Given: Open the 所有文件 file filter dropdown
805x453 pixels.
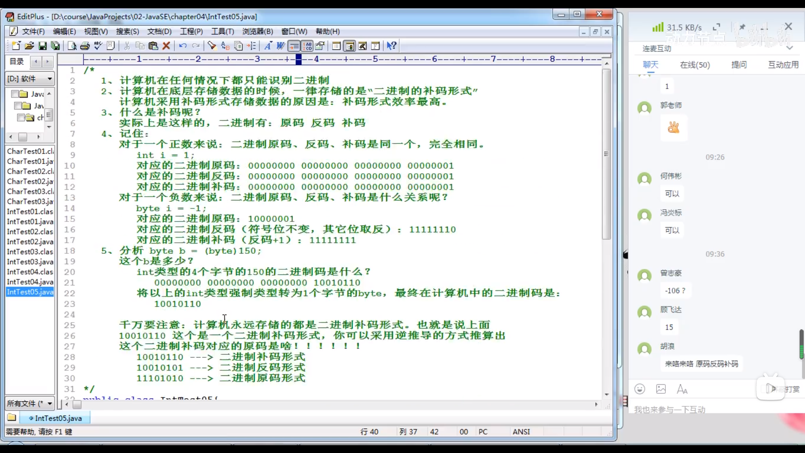Looking at the screenshot, I should [50, 404].
